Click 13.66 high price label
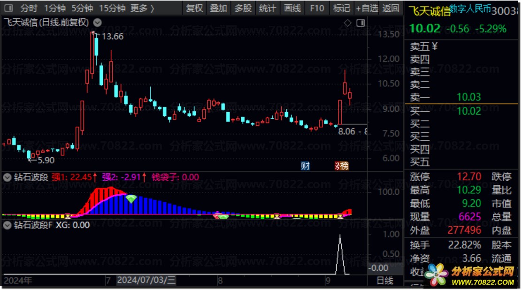This screenshot has height=290, width=522. [113, 36]
